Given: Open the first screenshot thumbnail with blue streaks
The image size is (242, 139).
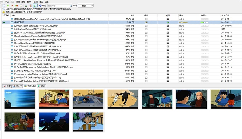Looking at the screenshot, I should pyautogui.click(x=20, y=99).
